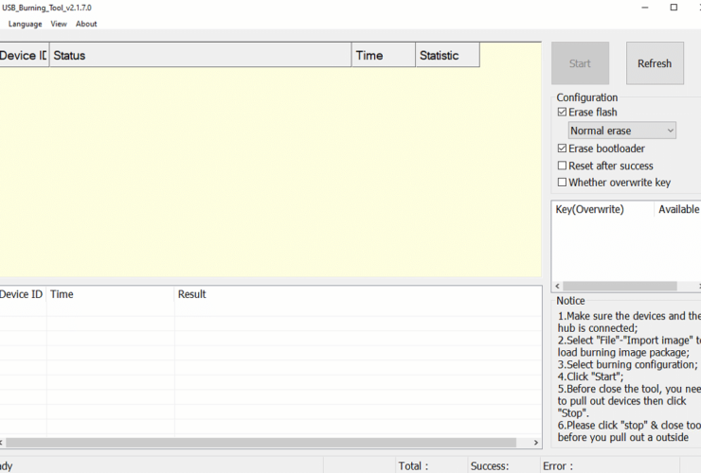
Task: Enable Whether overwrite key checkbox
Action: 563,183
